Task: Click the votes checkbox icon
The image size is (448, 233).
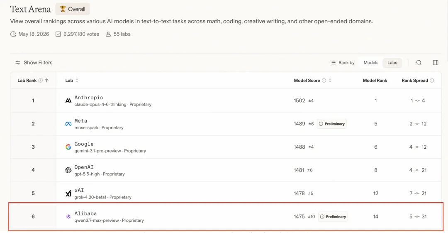Action: 58,34
